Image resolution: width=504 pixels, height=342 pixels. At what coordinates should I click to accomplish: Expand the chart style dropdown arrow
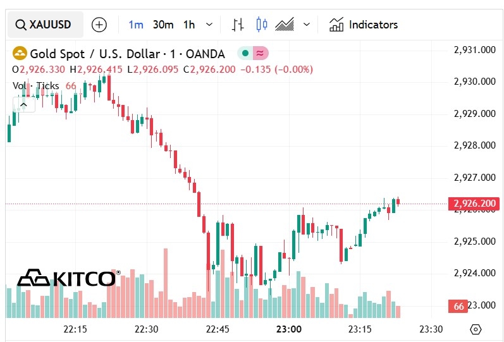tap(307, 25)
